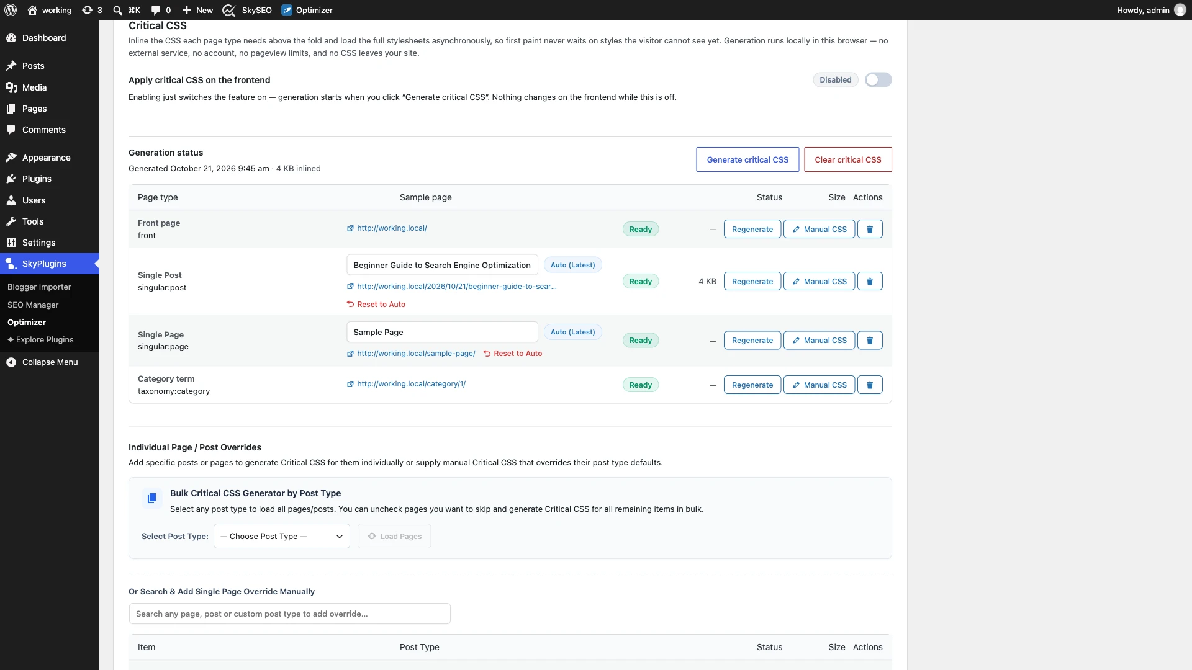Click the Users sidebar icon
The width and height of the screenshot is (1192, 670).
tap(11, 200)
